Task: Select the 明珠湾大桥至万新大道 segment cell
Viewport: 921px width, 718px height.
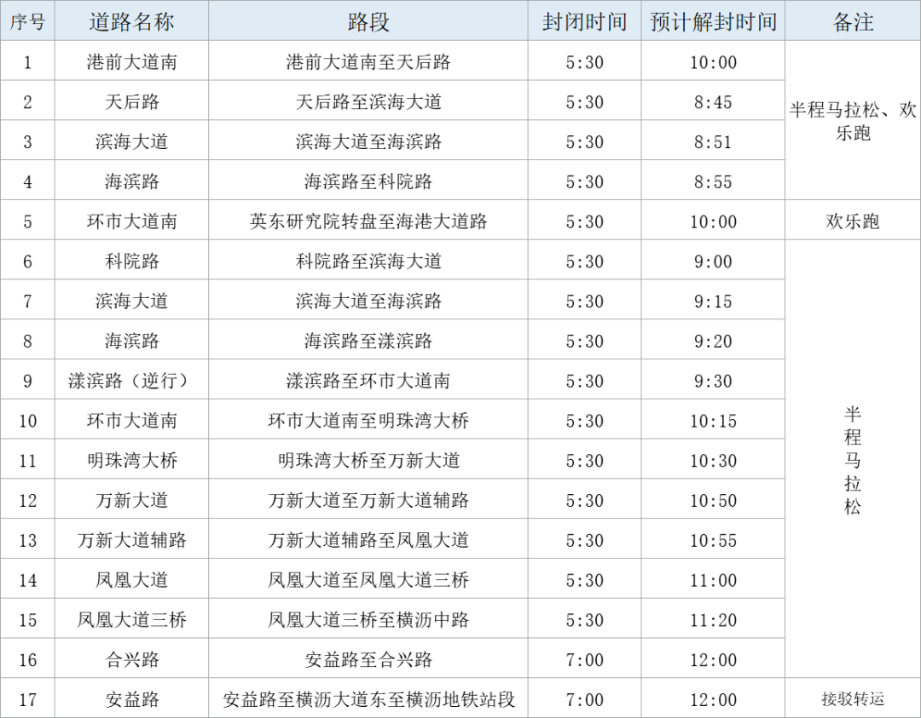Action: (x=368, y=461)
